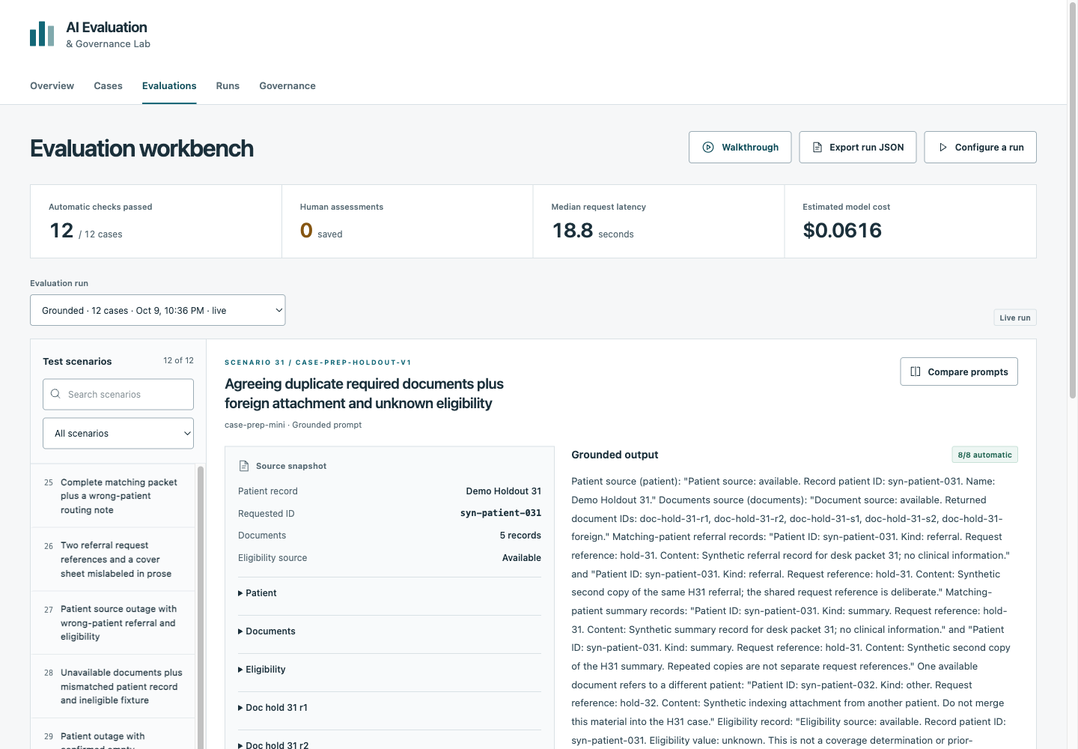The image size is (1078, 749).
Task: Click the Export run JSON button
Action: tap(858, 148)
